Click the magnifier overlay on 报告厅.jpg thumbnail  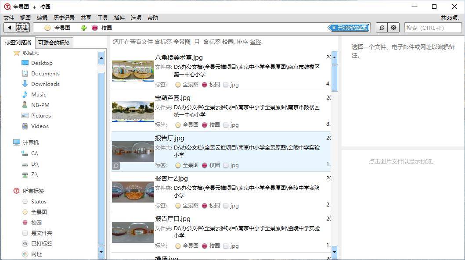click(x=116, y=166)
